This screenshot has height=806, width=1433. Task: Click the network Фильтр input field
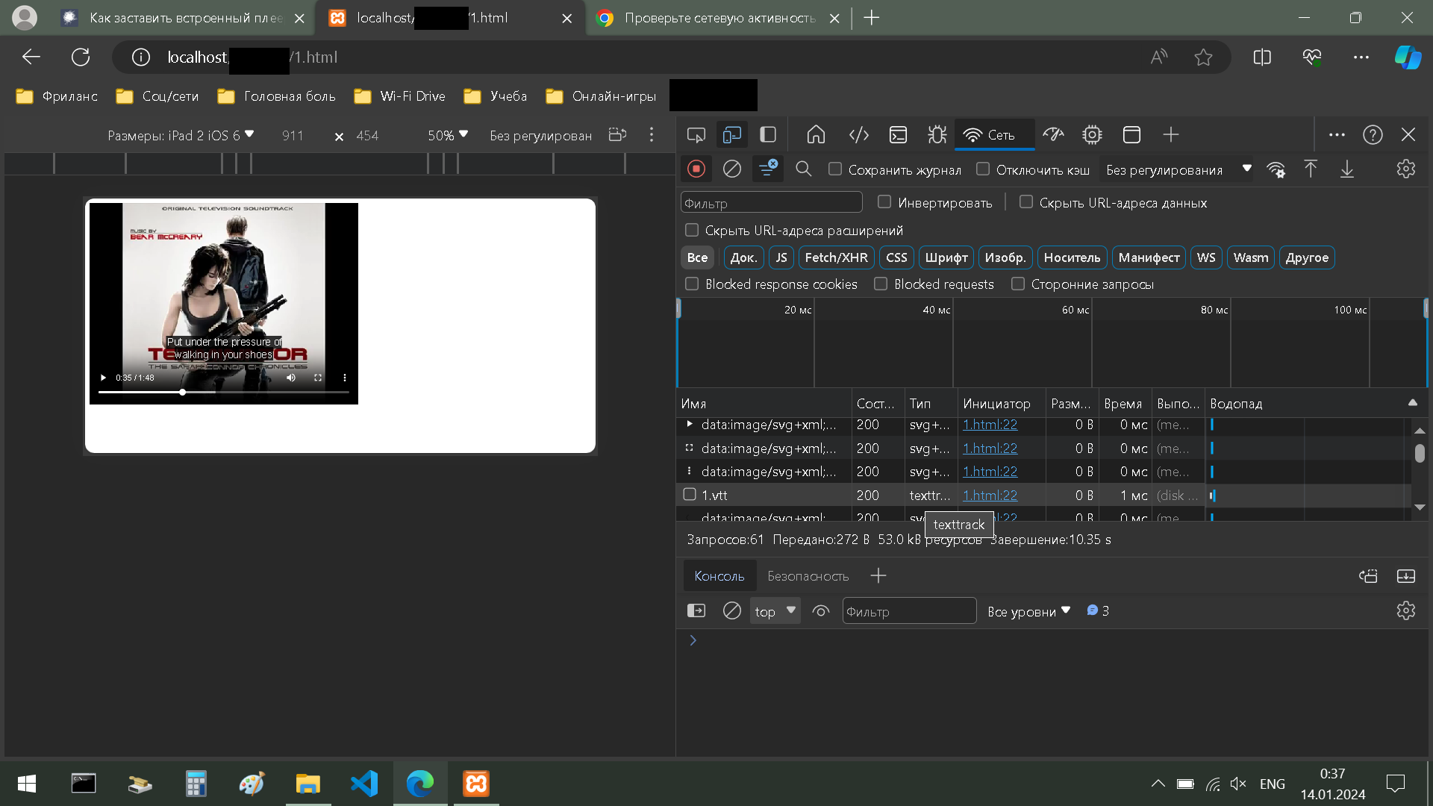pyautogui.click(x=771, y=203)
